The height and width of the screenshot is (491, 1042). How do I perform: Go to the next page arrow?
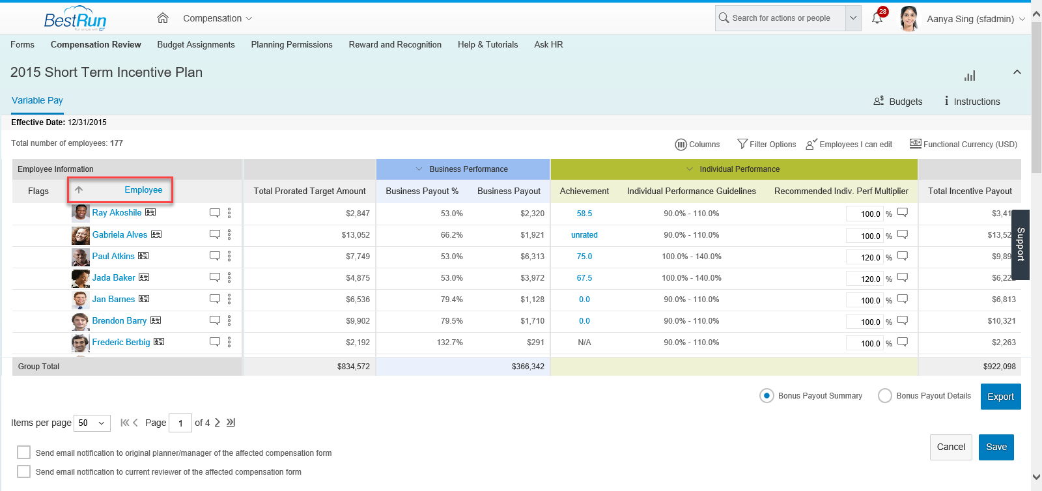pyautogui.click(x=218, y=423)
